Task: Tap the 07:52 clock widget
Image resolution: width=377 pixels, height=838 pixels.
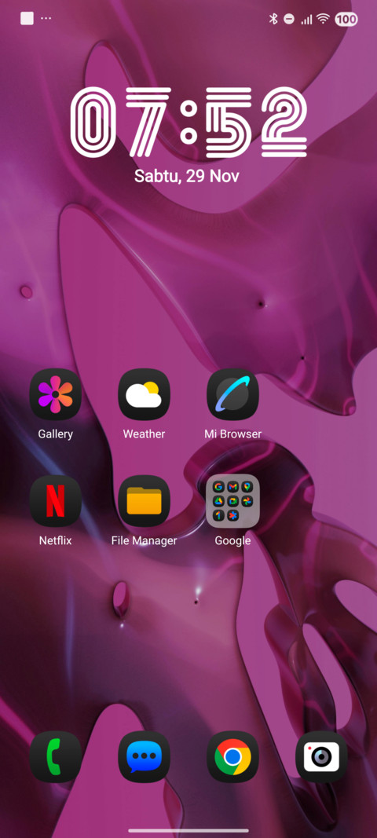Action: (x=188, y=123)
